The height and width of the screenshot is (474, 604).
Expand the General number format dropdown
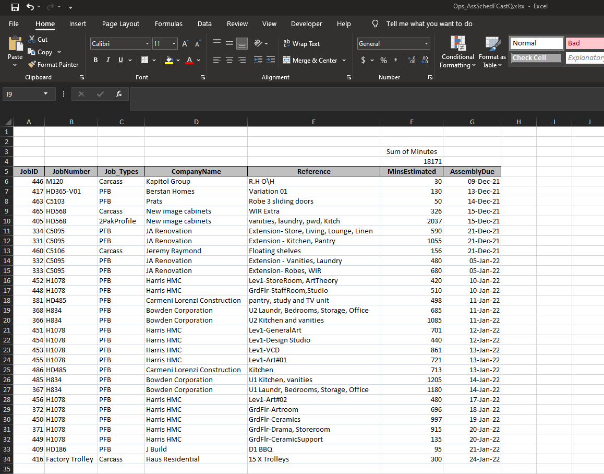tap(426, 44)
